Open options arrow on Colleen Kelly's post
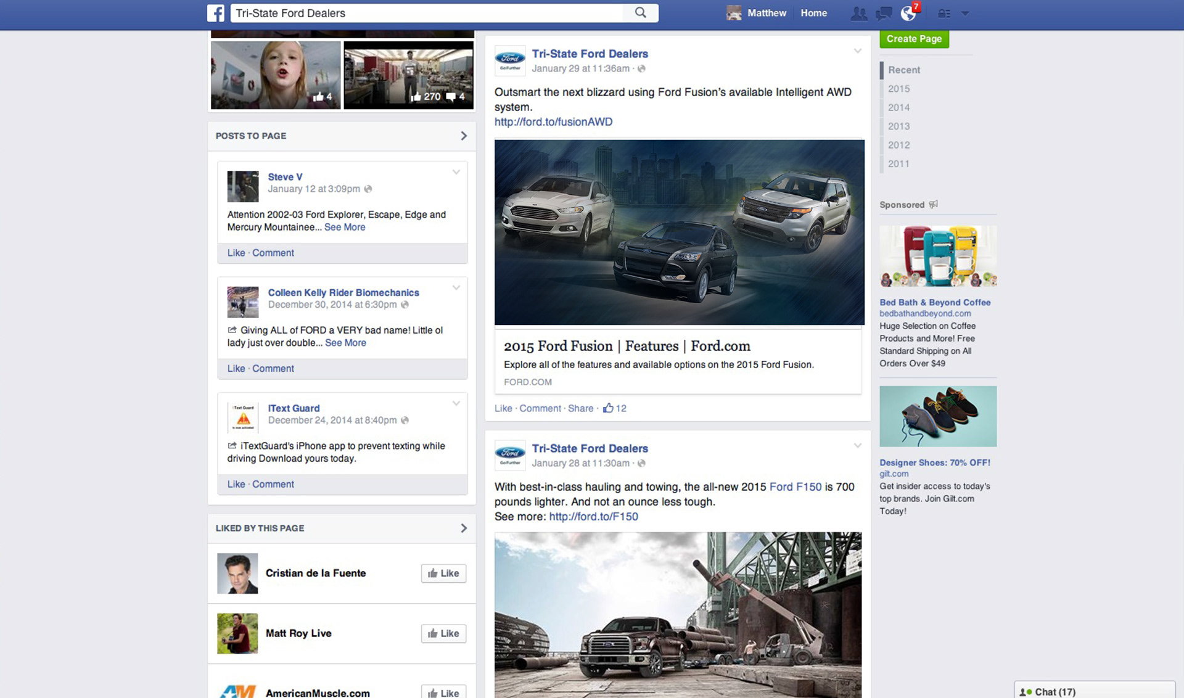This screenshot has width=1184, height=698. pyautogui.click(x=456, y=287)
